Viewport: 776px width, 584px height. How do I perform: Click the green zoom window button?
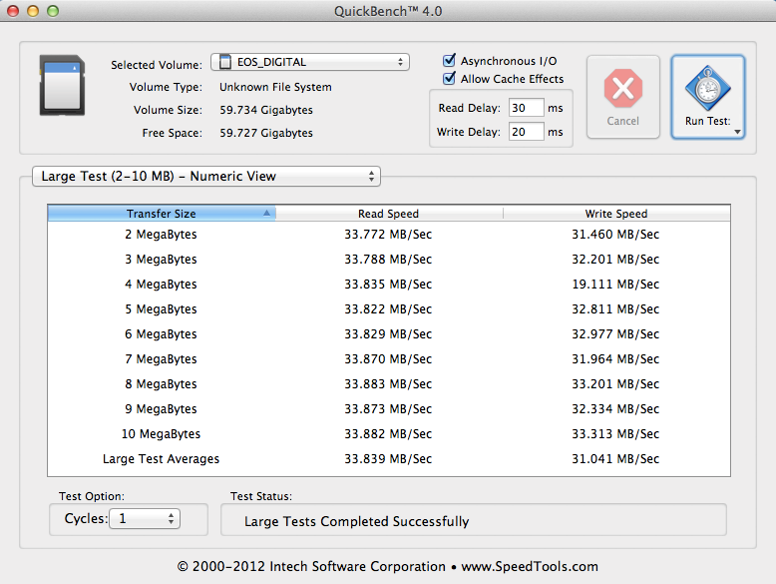pyautogui.click(x=53, y=11)
